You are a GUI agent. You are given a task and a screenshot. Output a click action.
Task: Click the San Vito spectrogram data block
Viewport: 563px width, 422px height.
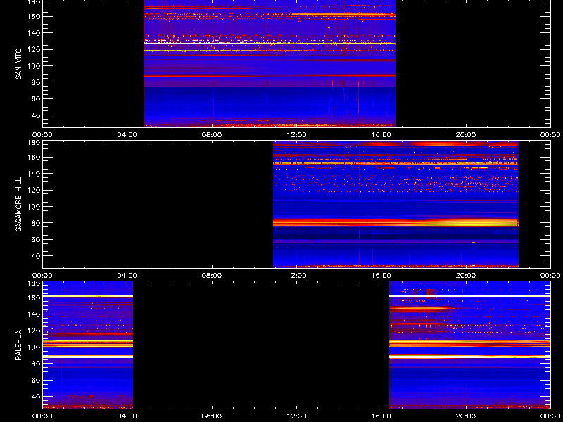tap(270, 63)
